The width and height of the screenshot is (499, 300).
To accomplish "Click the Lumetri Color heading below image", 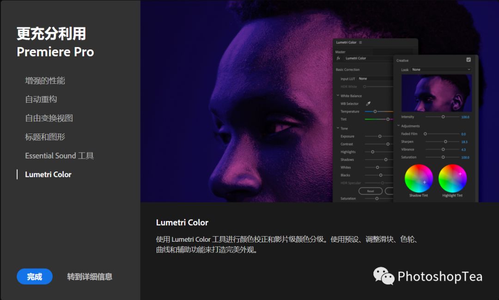I will point(183,222).
